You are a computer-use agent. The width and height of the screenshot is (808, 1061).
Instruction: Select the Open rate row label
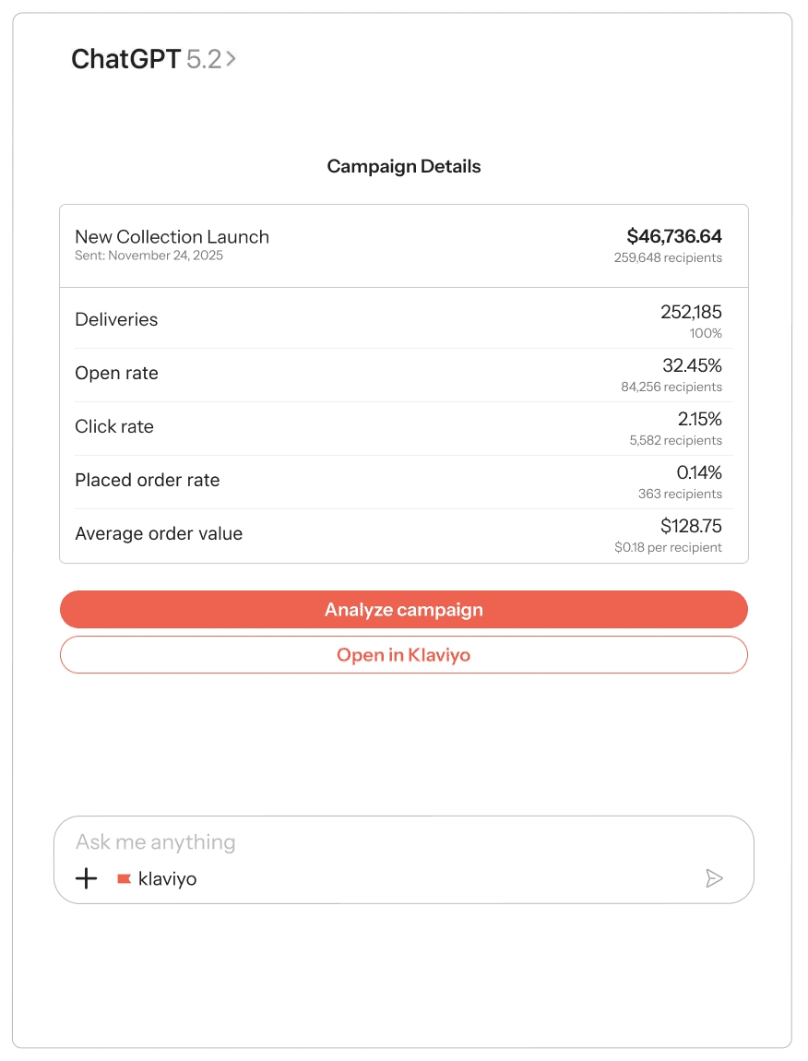(x=116, y=374)
